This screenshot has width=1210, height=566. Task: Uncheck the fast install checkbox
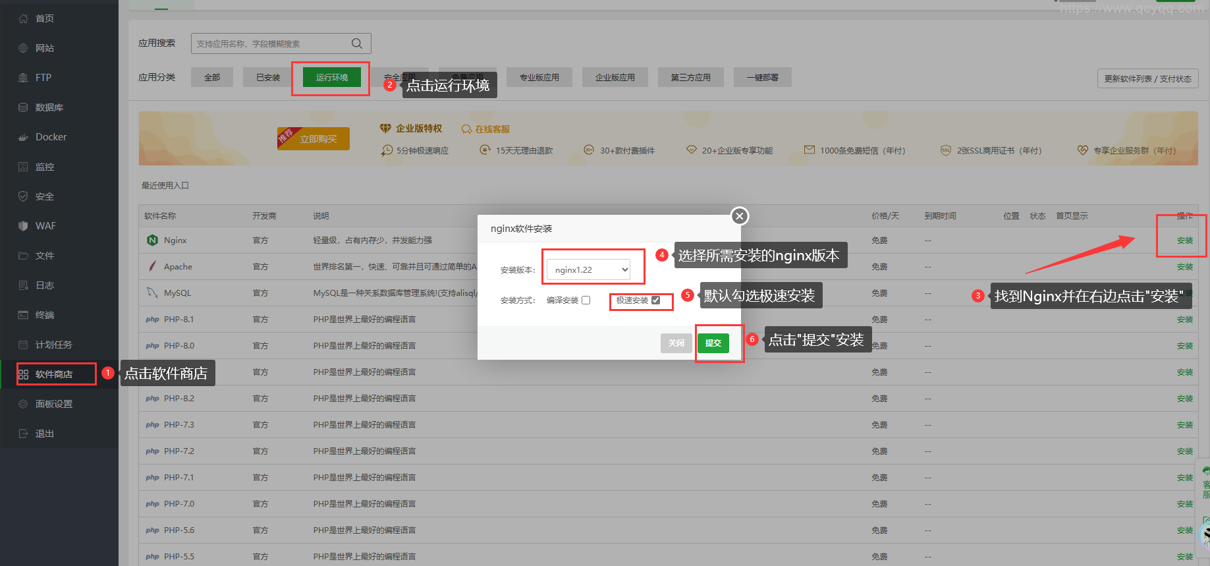(655, 300)
